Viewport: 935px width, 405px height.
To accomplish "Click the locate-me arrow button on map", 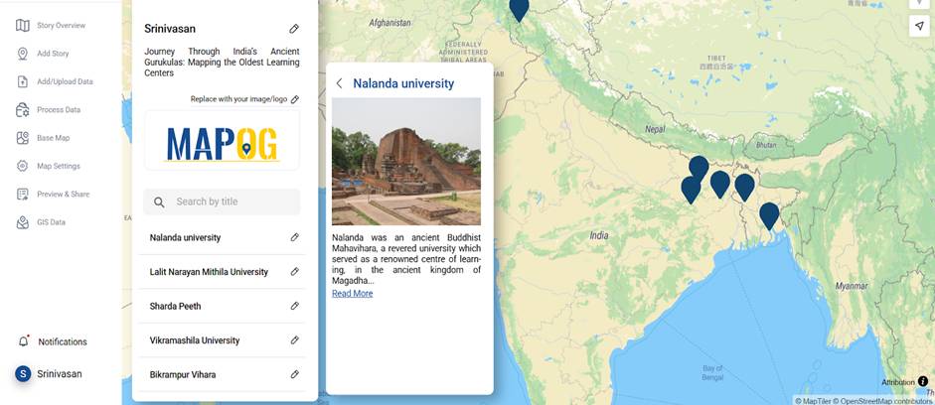I will (x=918, y=26).
